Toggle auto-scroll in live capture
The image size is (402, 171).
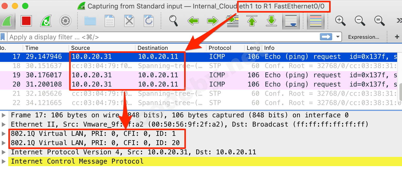(291, 21)
